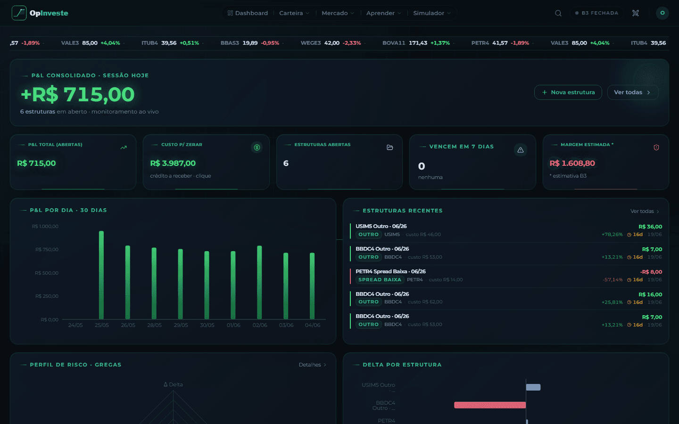Click the trend arrow icon on P&L Total card
This screenshot has height=424, width=679.
click(x=124, y=147)
